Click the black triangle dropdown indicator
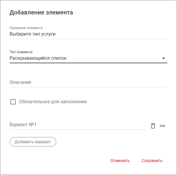This screenshot has height=175, width=177. (164, 58)
